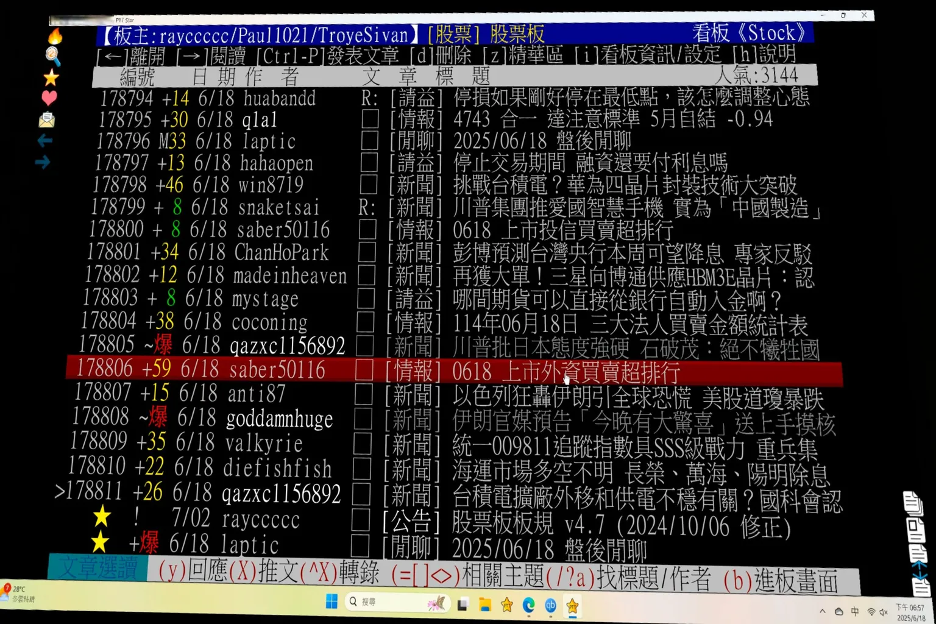Screen dimensions: 936x624
Task: Open Wi-Fi network tray icon
Action: (x=871, y=612)
